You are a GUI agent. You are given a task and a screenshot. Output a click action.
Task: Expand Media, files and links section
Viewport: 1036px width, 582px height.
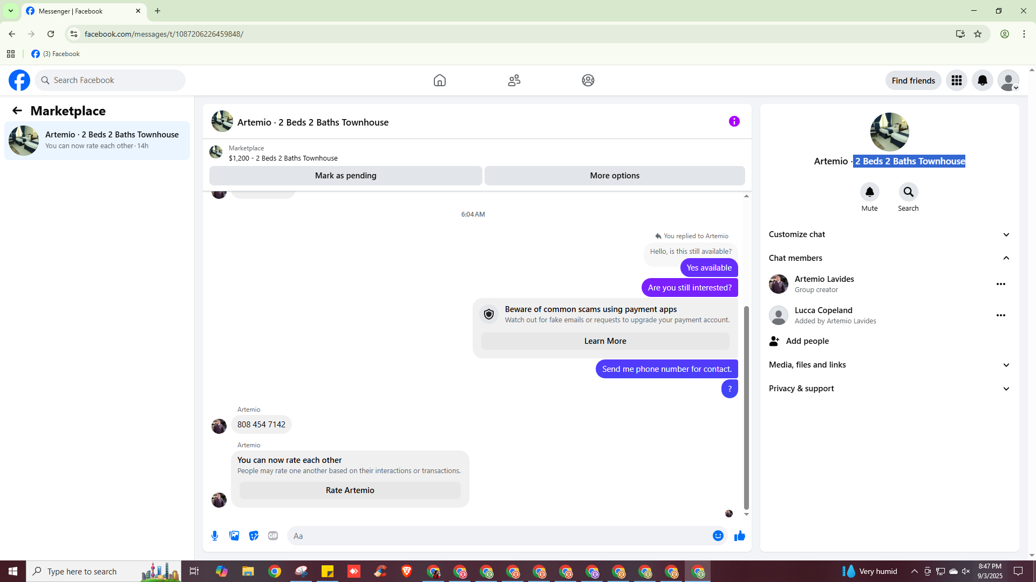point(890,365)
